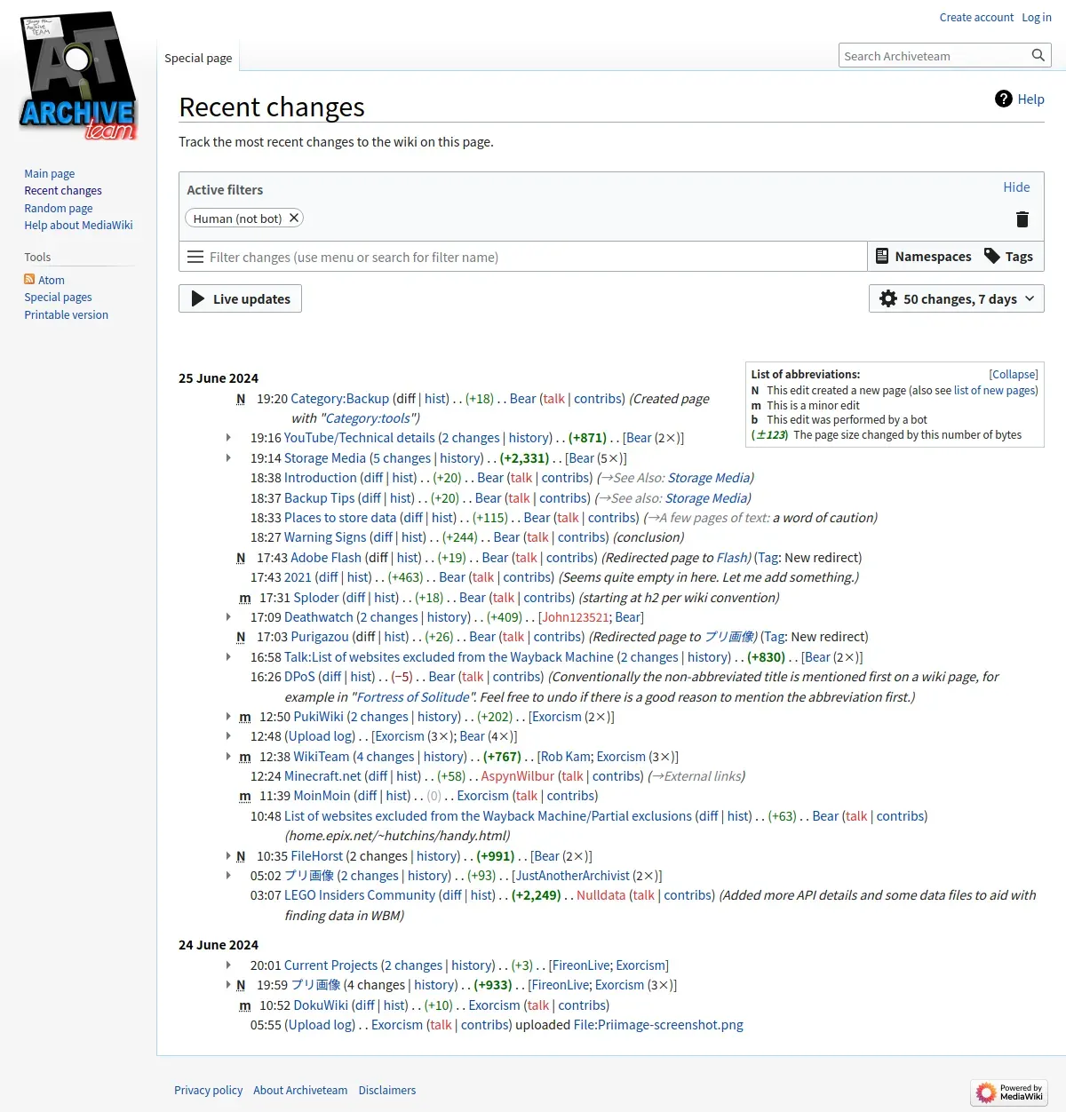The width and height of the screenshot is (1066, 1112).
Task: Open AspynWilbur user link
Action: click(517, 776)
